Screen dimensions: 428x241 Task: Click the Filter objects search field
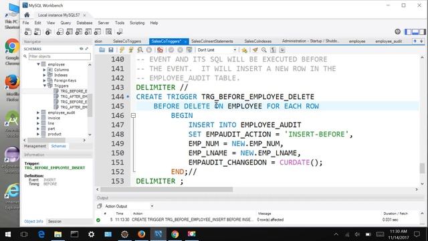(60, 56)
